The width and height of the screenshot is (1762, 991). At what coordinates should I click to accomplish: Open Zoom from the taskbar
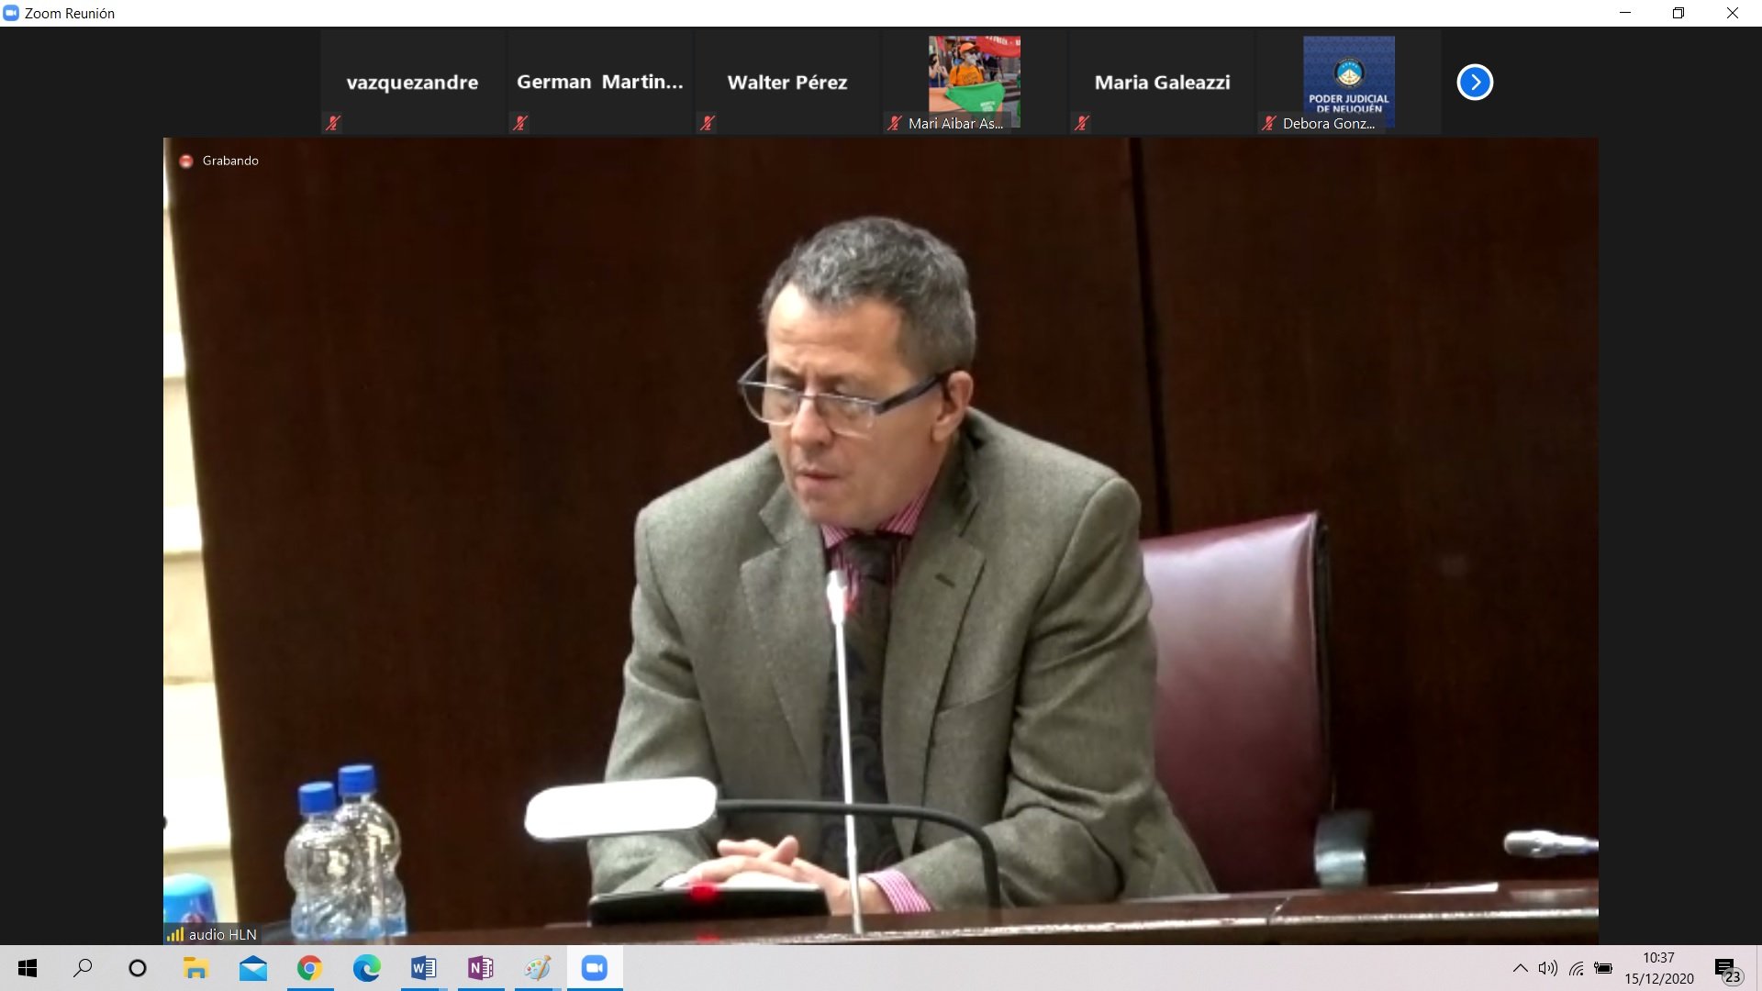(x=595, y=968)
